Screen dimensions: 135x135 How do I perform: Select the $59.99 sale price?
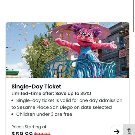22,133
